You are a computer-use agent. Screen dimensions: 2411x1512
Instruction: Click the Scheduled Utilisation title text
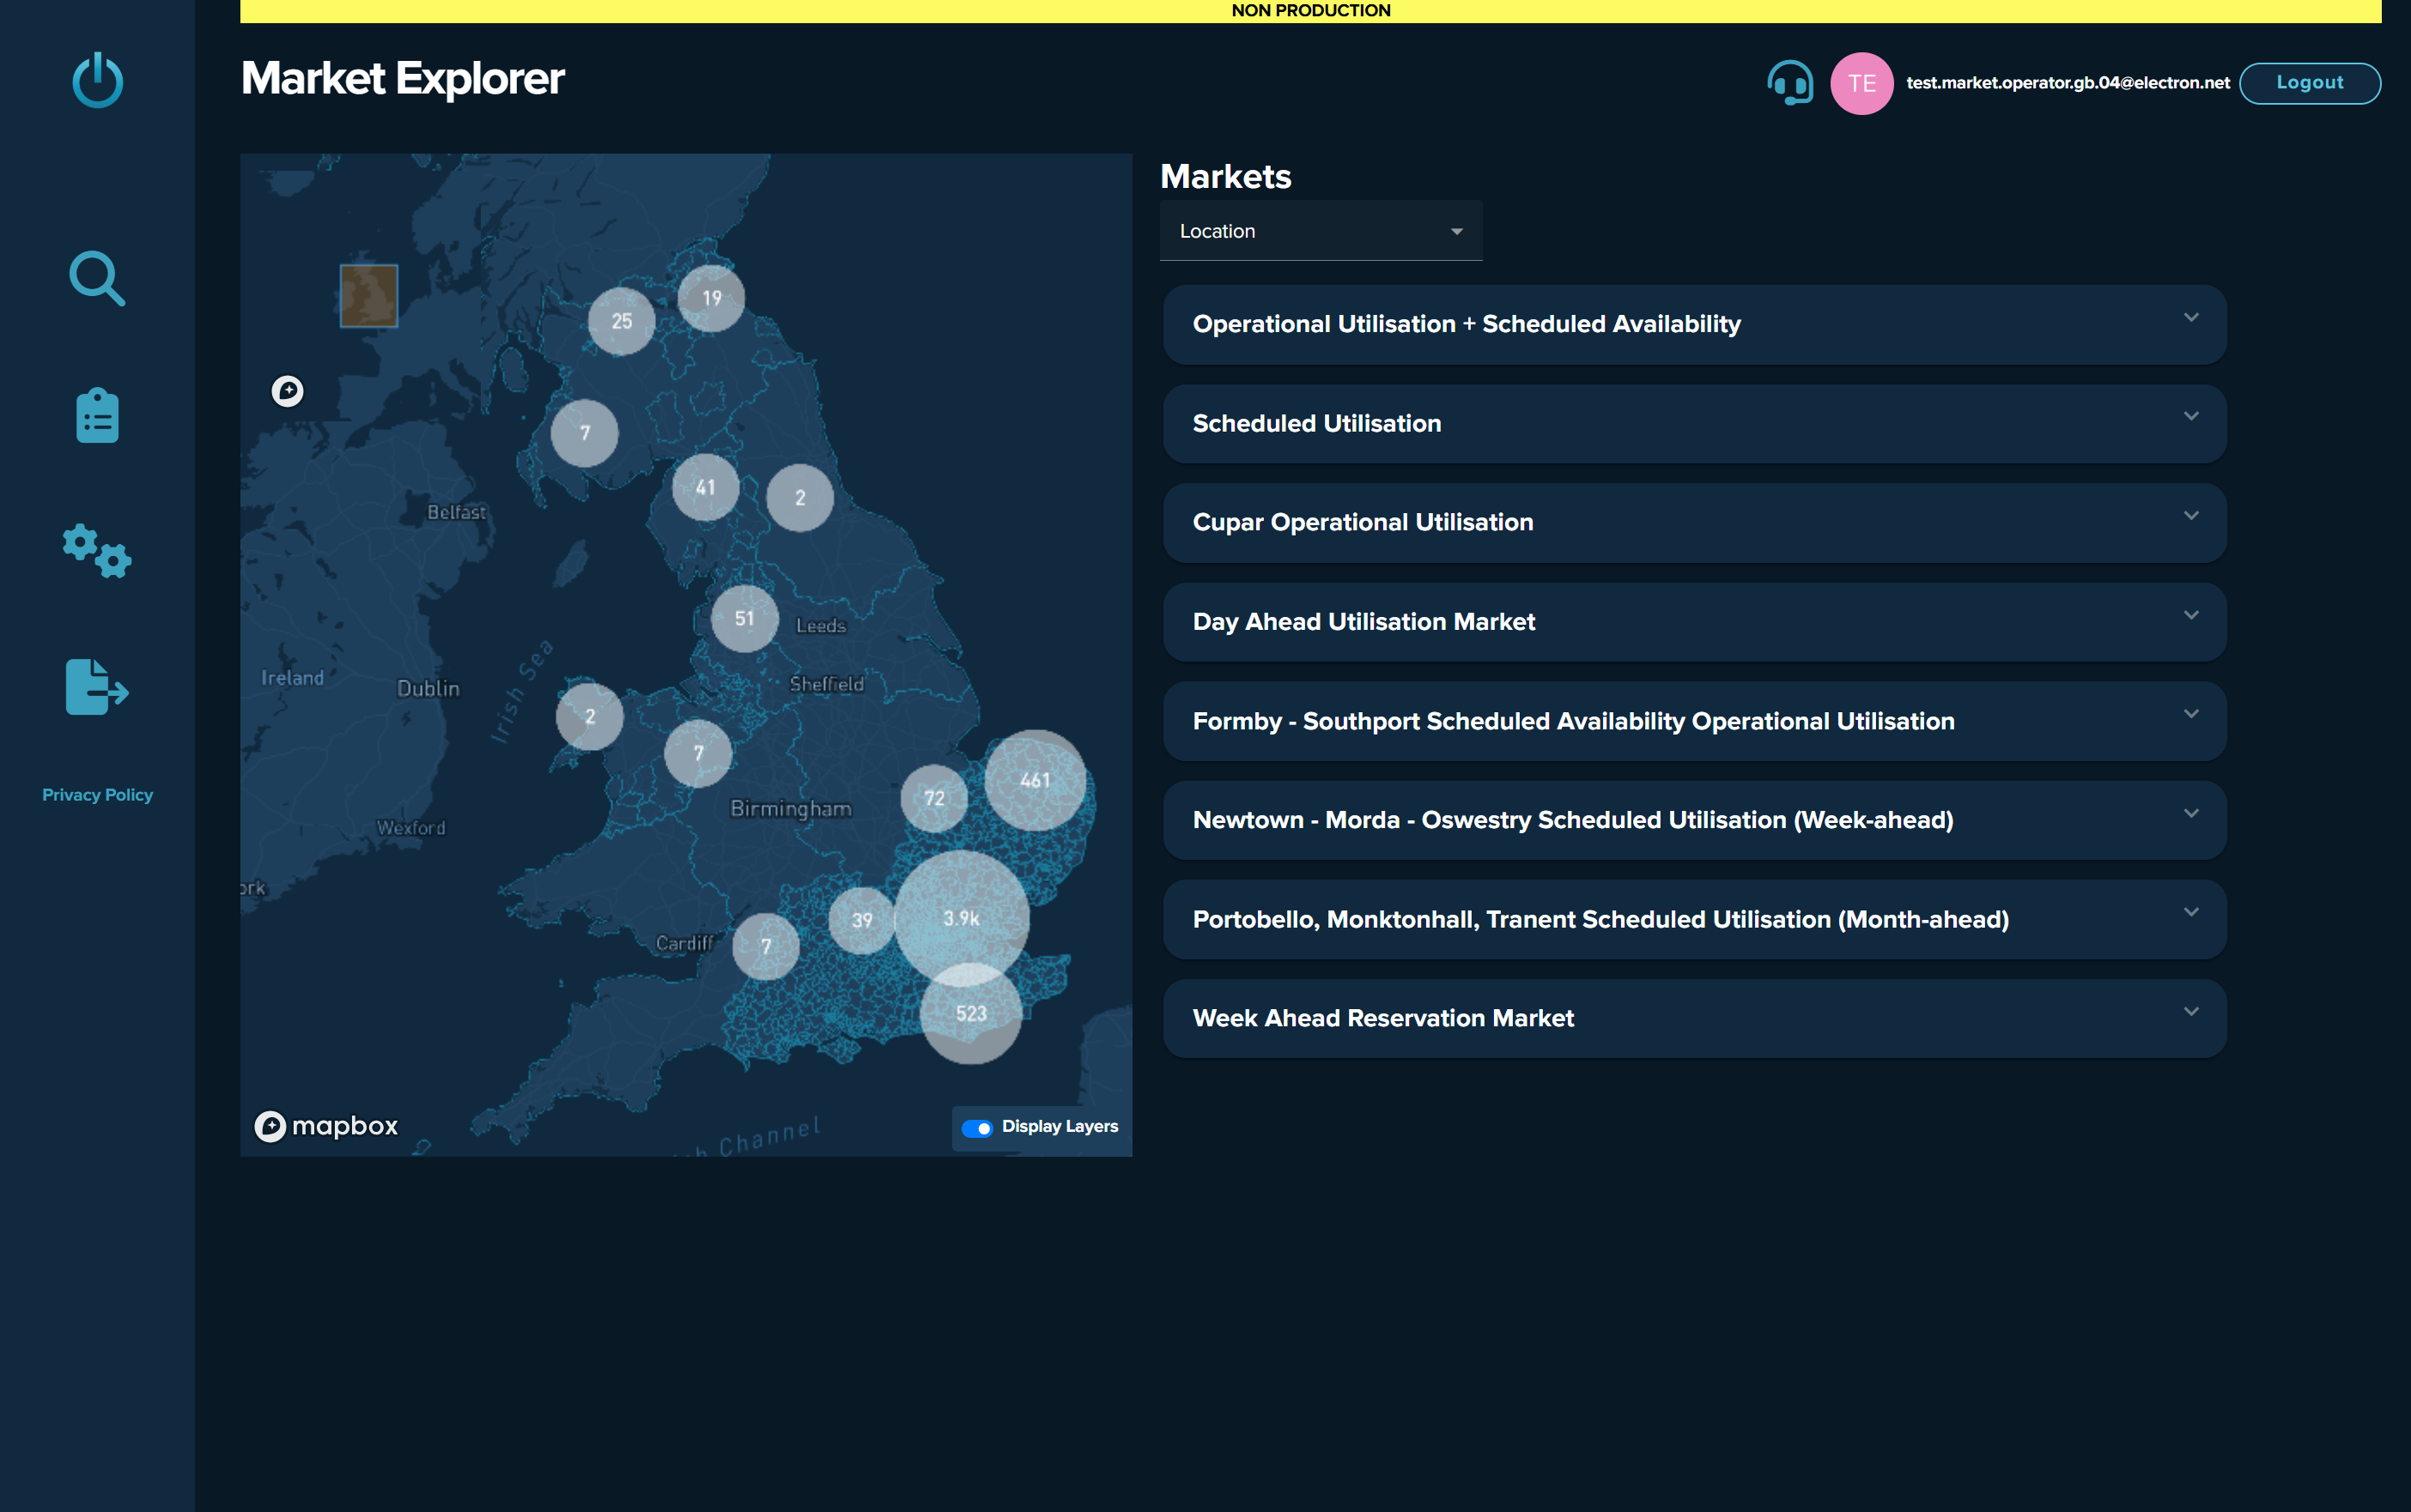(1316, 423)
